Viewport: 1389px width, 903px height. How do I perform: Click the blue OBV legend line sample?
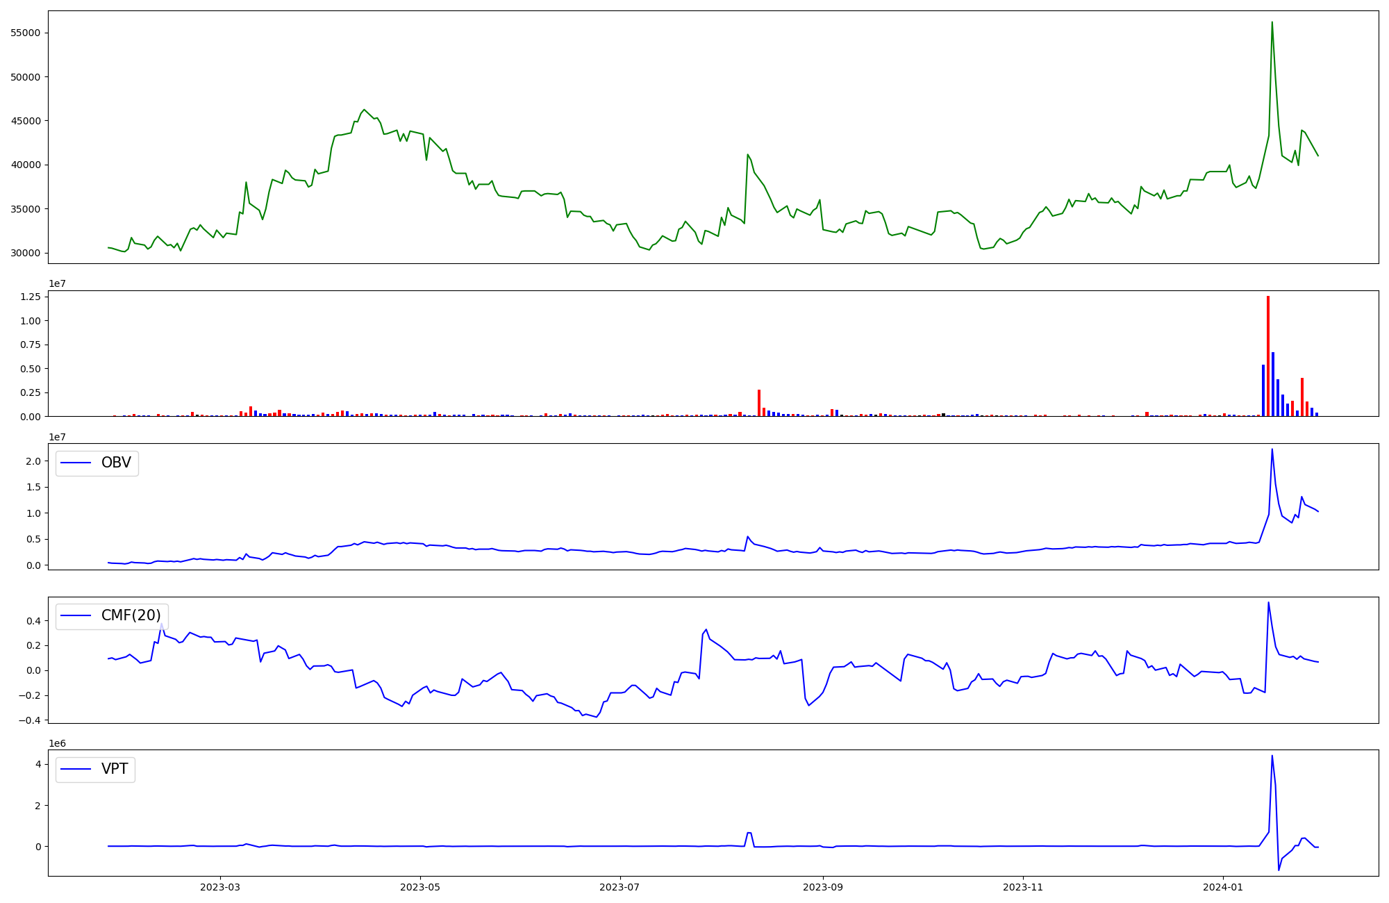(x=76, y=463)
